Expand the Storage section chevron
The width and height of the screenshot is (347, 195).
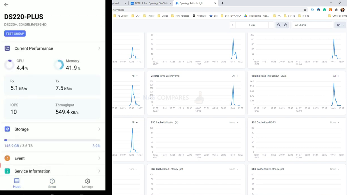(99, 129)
